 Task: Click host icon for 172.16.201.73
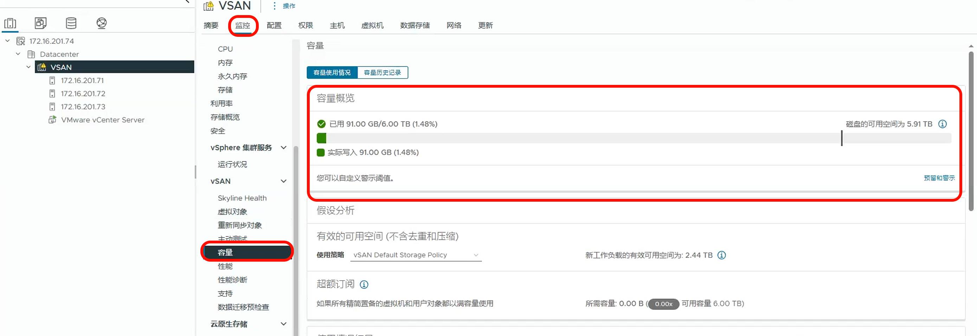(52, 107)
